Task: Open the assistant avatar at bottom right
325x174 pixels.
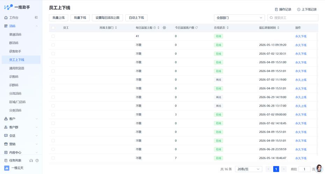Action: pos(319,168)
